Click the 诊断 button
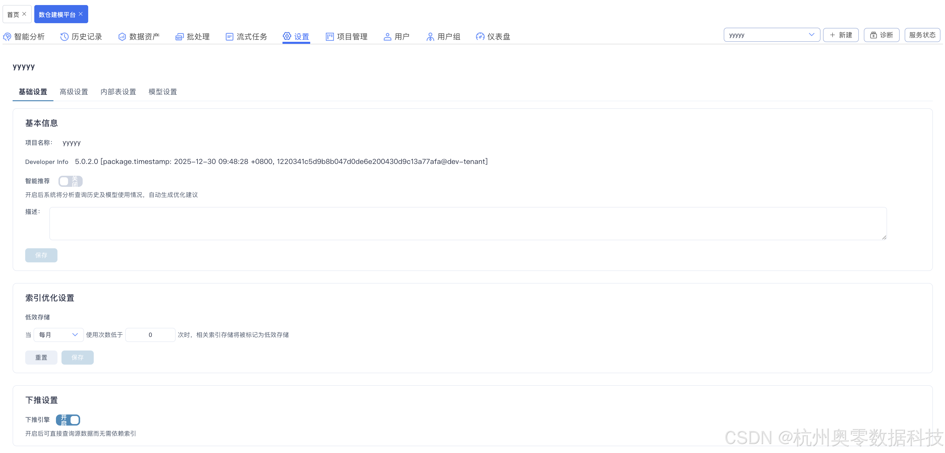This screenshot has width=945, height=453. tap(881, 35)
